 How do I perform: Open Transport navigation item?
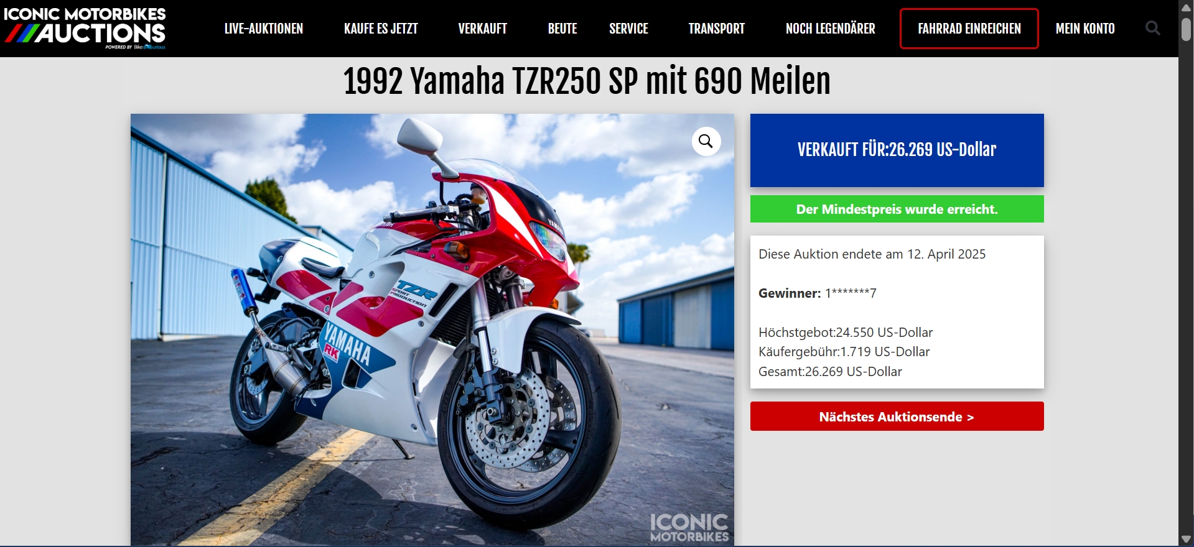pyautogui.click(x=716, y=29)
